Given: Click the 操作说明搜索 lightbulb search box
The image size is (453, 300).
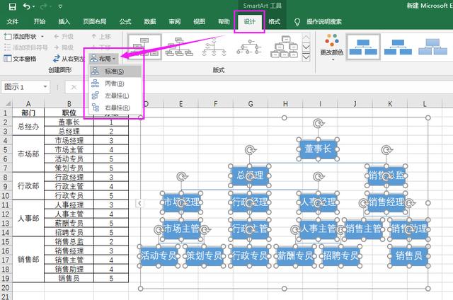Looking at the screenshot, I should 318,22.
